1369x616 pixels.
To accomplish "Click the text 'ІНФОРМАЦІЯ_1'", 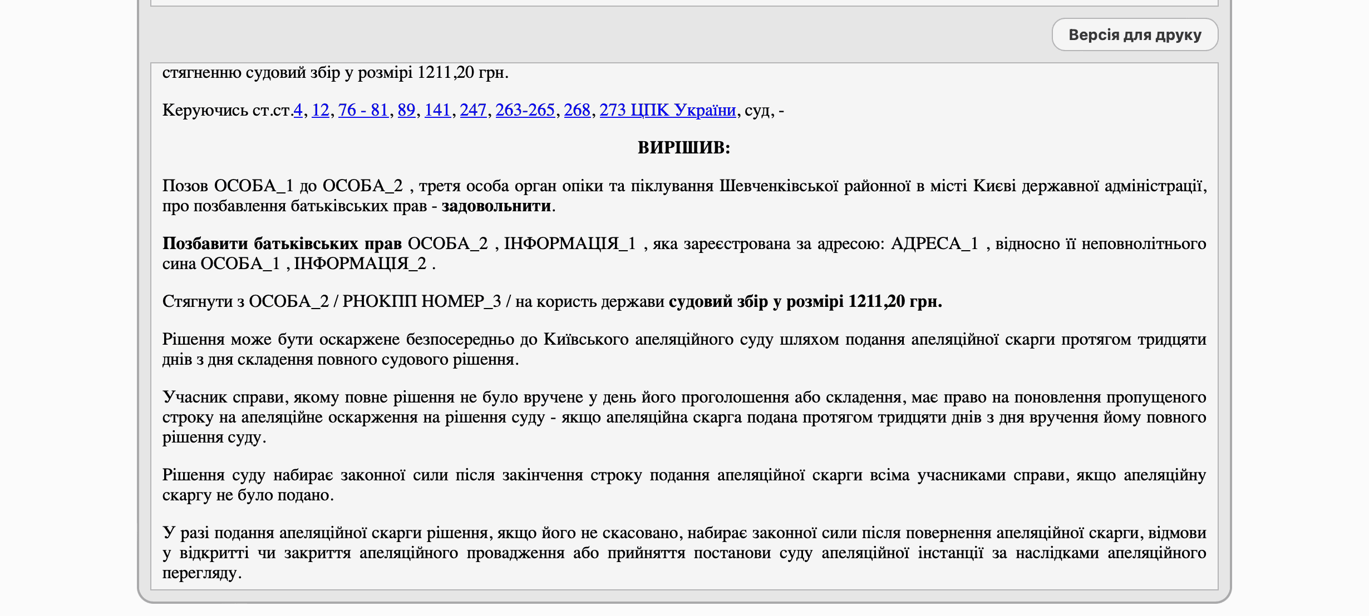I will (570, 244).
